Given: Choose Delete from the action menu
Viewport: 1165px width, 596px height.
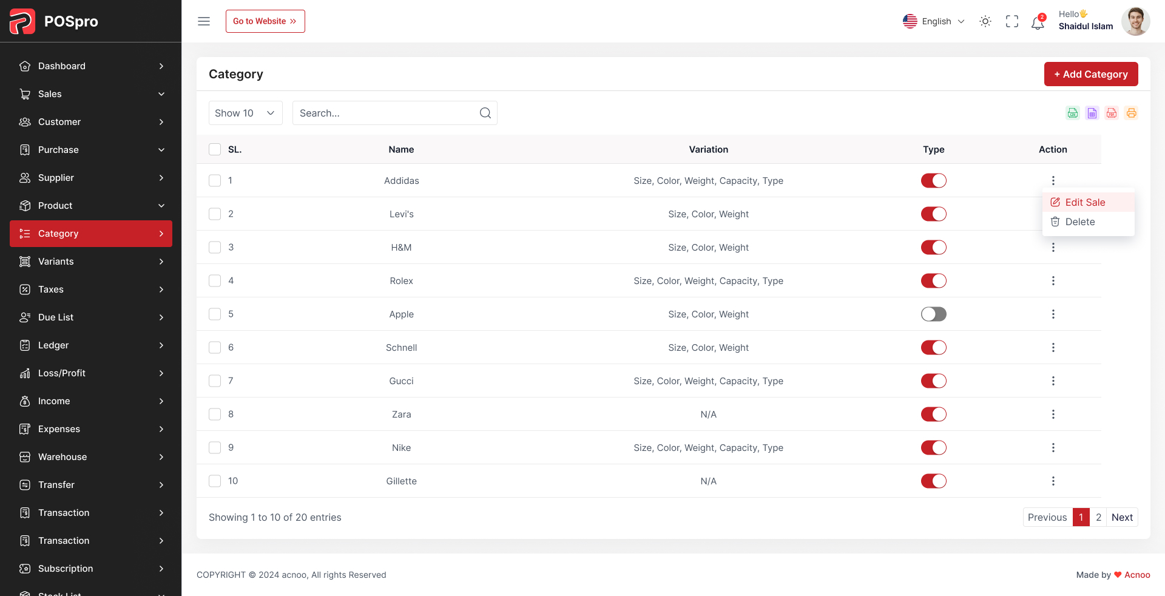Looking at the screenshot, I should click(1080, 222).
